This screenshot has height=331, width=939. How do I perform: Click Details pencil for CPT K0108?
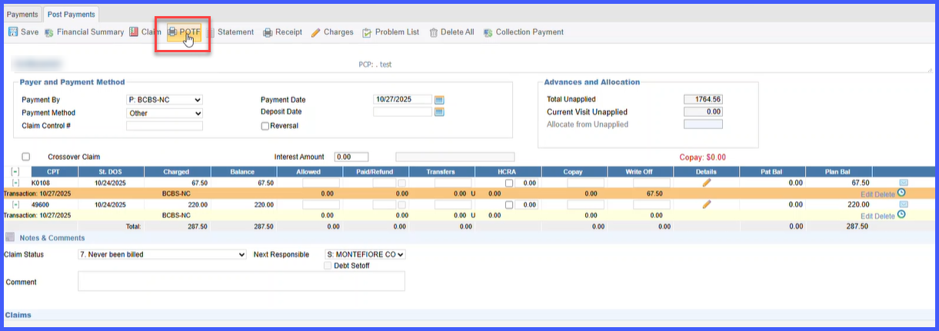coord(706,183)
